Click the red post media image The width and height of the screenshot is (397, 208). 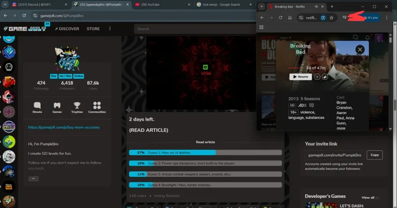point(201,73)
